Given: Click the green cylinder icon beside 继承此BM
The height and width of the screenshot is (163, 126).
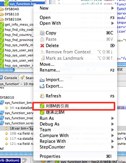Looking at the screenshot, I should tap(42, 112).
